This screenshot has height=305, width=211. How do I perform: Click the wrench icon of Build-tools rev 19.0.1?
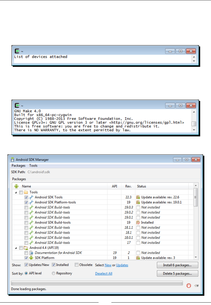[31, 217]
